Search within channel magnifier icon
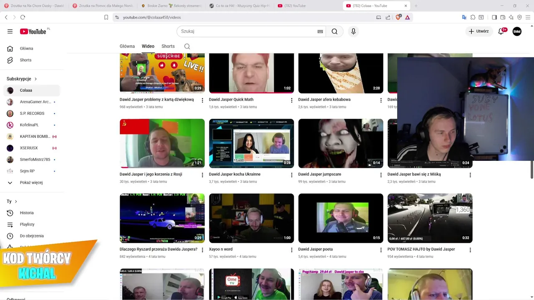 click(187, 46)
